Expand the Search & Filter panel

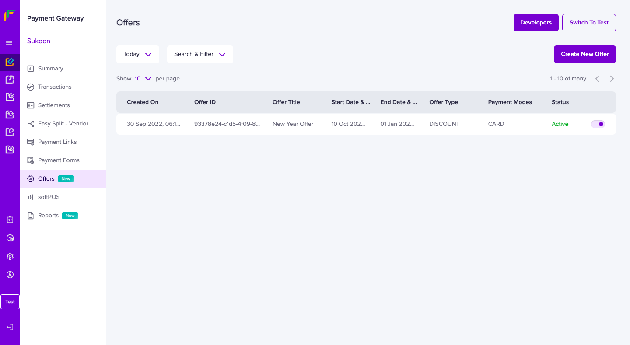(x=200, y=54)
